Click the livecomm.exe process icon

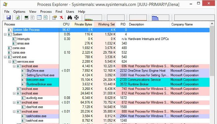24,80
